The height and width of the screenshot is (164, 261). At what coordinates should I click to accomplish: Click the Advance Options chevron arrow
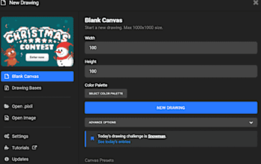click(251, 123)
